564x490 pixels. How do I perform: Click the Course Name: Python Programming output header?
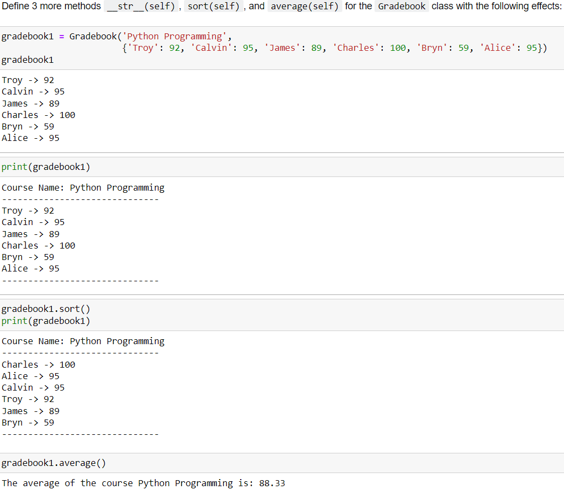(83, 187)
